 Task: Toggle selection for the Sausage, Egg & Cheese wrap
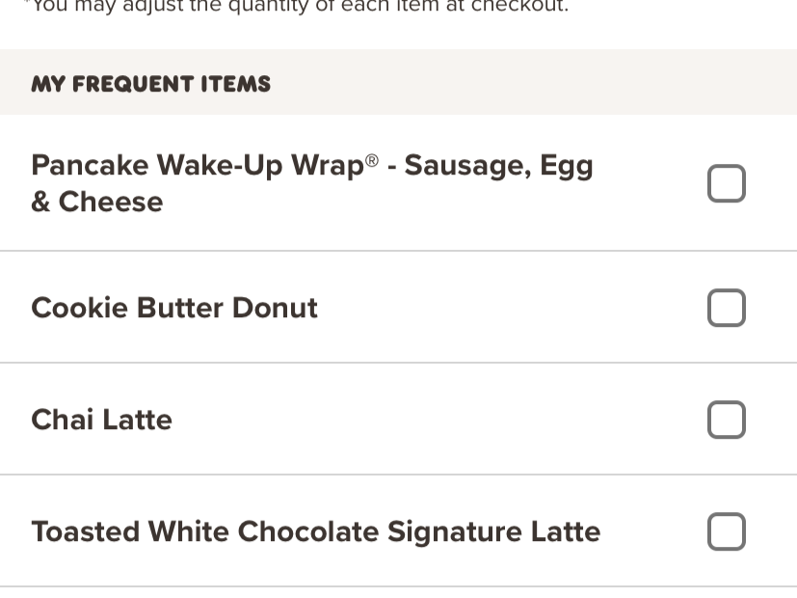click(726, 182)
